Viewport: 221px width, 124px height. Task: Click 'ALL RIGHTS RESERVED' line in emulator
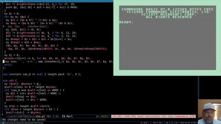(x=169, y=17)
